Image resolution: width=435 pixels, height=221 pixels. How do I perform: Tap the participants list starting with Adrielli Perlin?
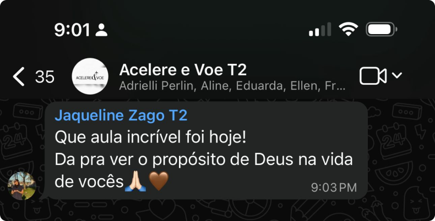click(x=232, y=86)
